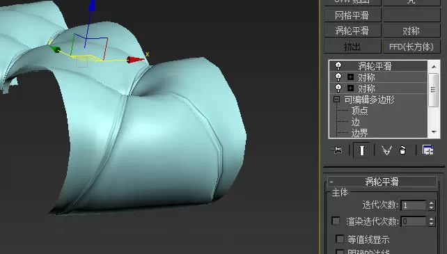Toggle lightbulb for 涡轮平滑 modifier

pyautogui.click(x=338, y=66)
